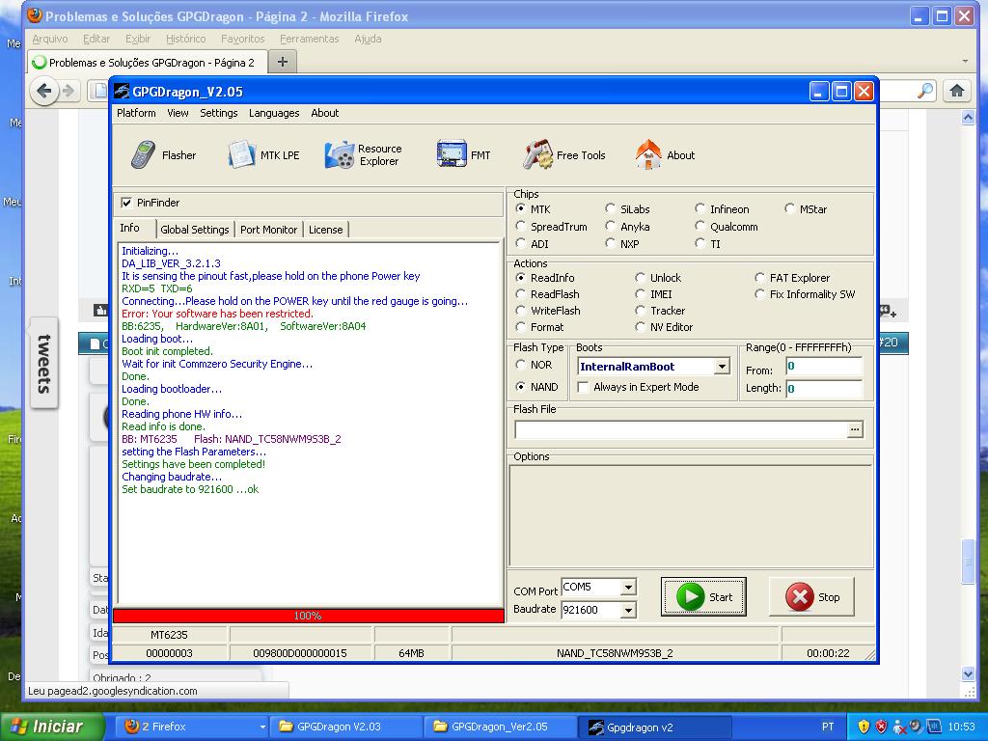Image resolution: width=988 pixels, height=741 pixels.
Task: Select the Format action
Action: click(520, 327)
